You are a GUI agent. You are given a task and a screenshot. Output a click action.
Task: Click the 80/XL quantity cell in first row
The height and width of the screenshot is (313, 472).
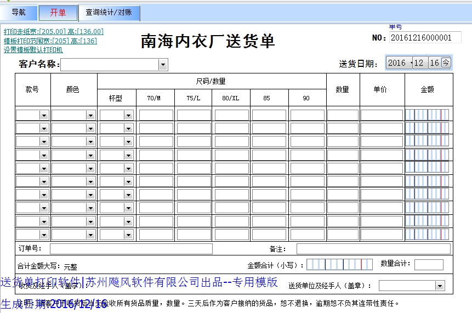pyautogui.click(x=231, y=115)
